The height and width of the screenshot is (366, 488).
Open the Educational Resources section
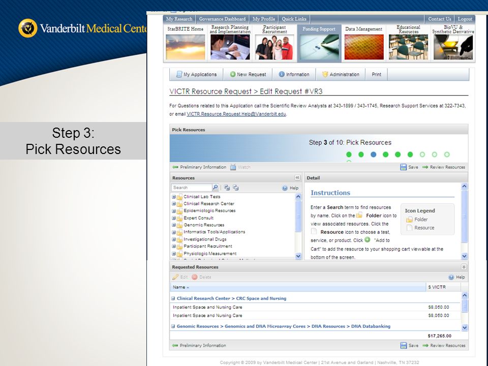[408, 43]
